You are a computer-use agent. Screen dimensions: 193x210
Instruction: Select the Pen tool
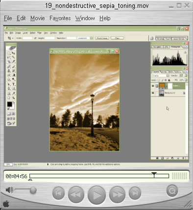pos(9,89)
